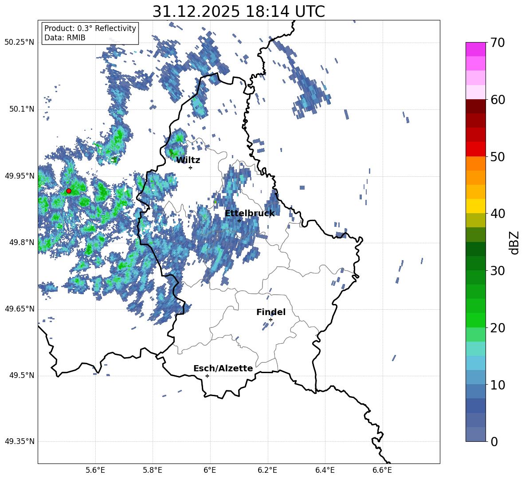Click the Wiltz station cross marker
Image resolution: width=525 pixels, height=479 pixels.
point(191,167)
